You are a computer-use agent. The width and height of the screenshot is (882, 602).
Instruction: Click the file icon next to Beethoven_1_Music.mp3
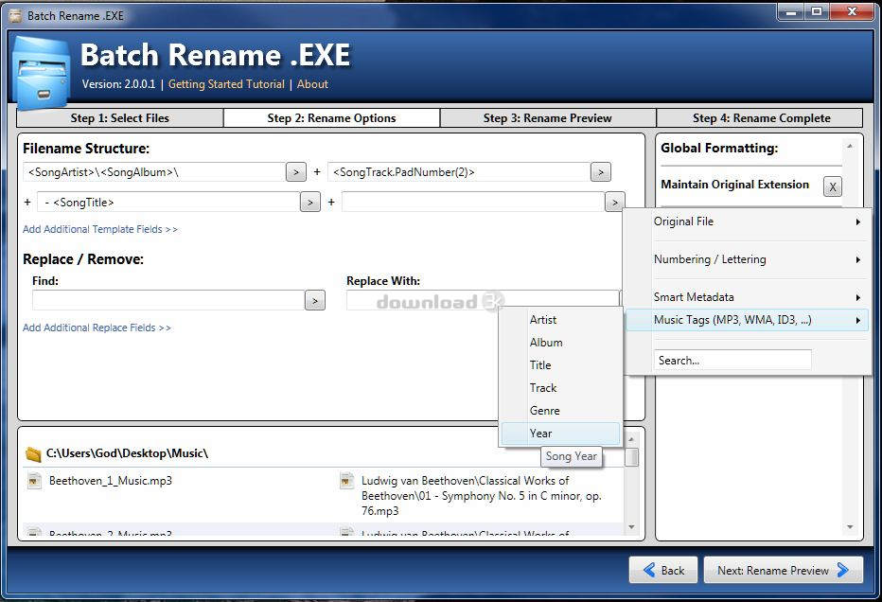34,481
